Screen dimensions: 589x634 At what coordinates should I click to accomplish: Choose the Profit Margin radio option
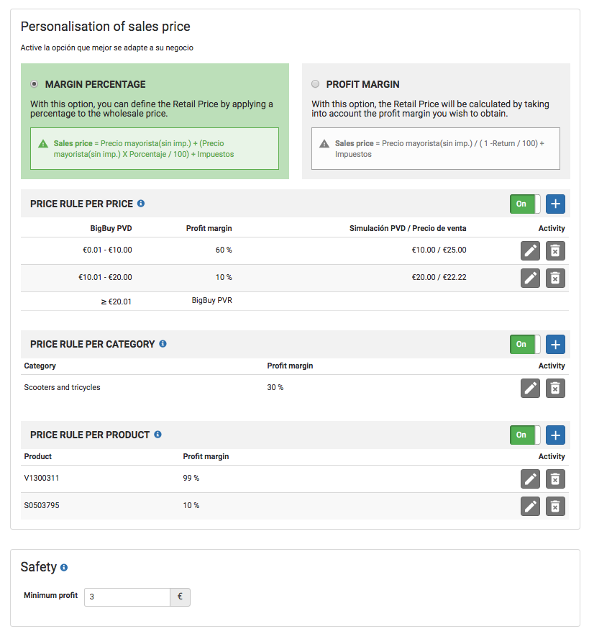coord(315,84)
